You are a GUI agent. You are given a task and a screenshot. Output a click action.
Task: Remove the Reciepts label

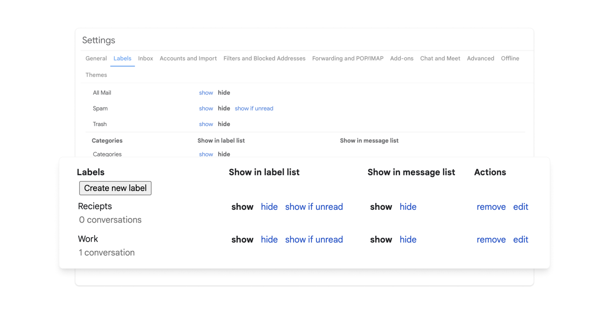[491, 207]
